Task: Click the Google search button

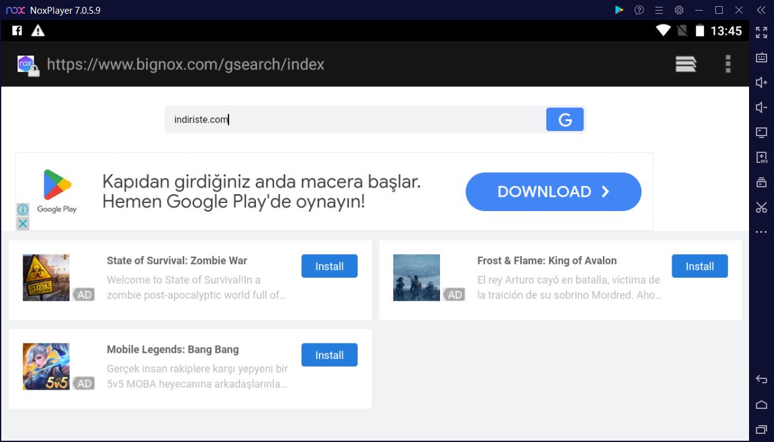Action: 565,119
